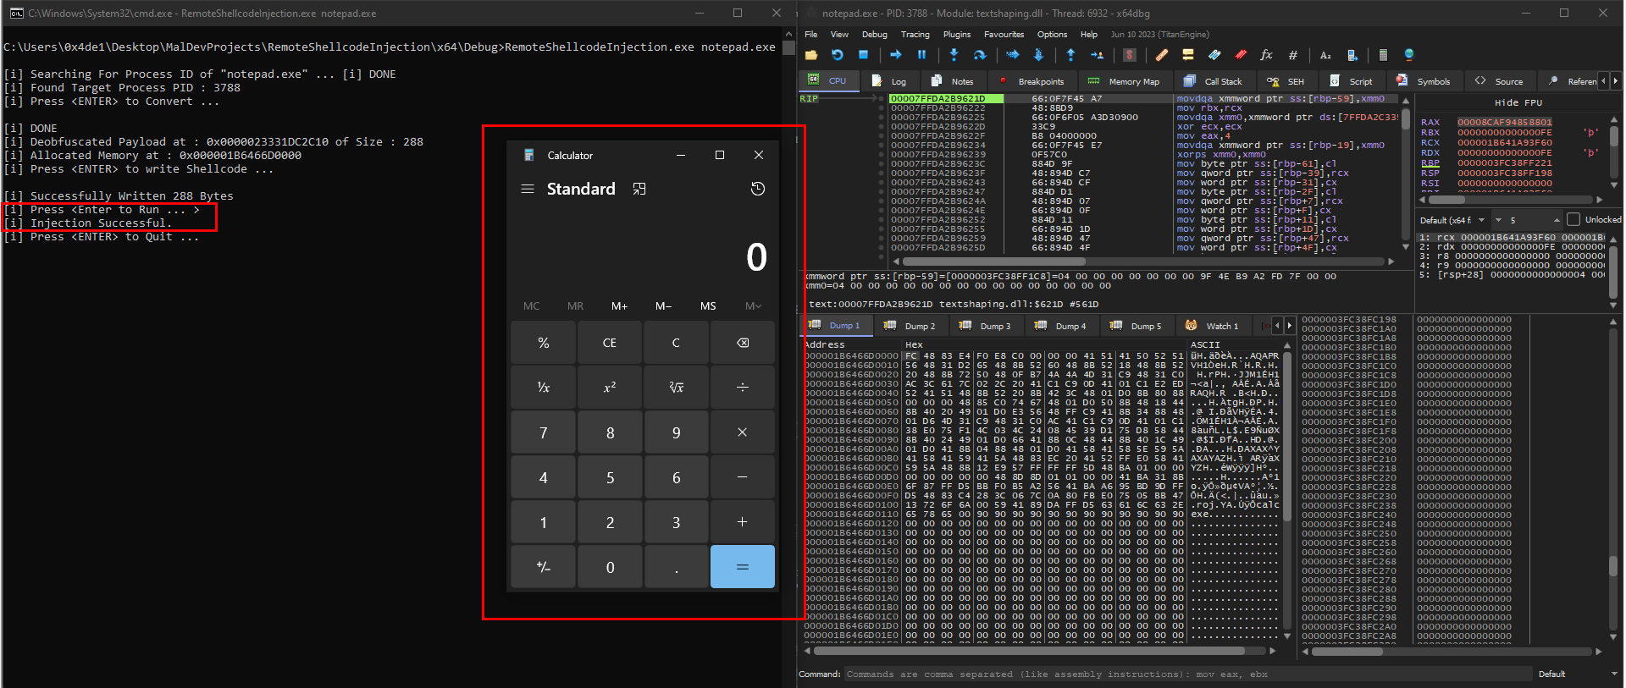Viewport: 1626px width, 688px height.
Task: Open the x64dbg calculator toolbar icon
Action: [1383, 55]
